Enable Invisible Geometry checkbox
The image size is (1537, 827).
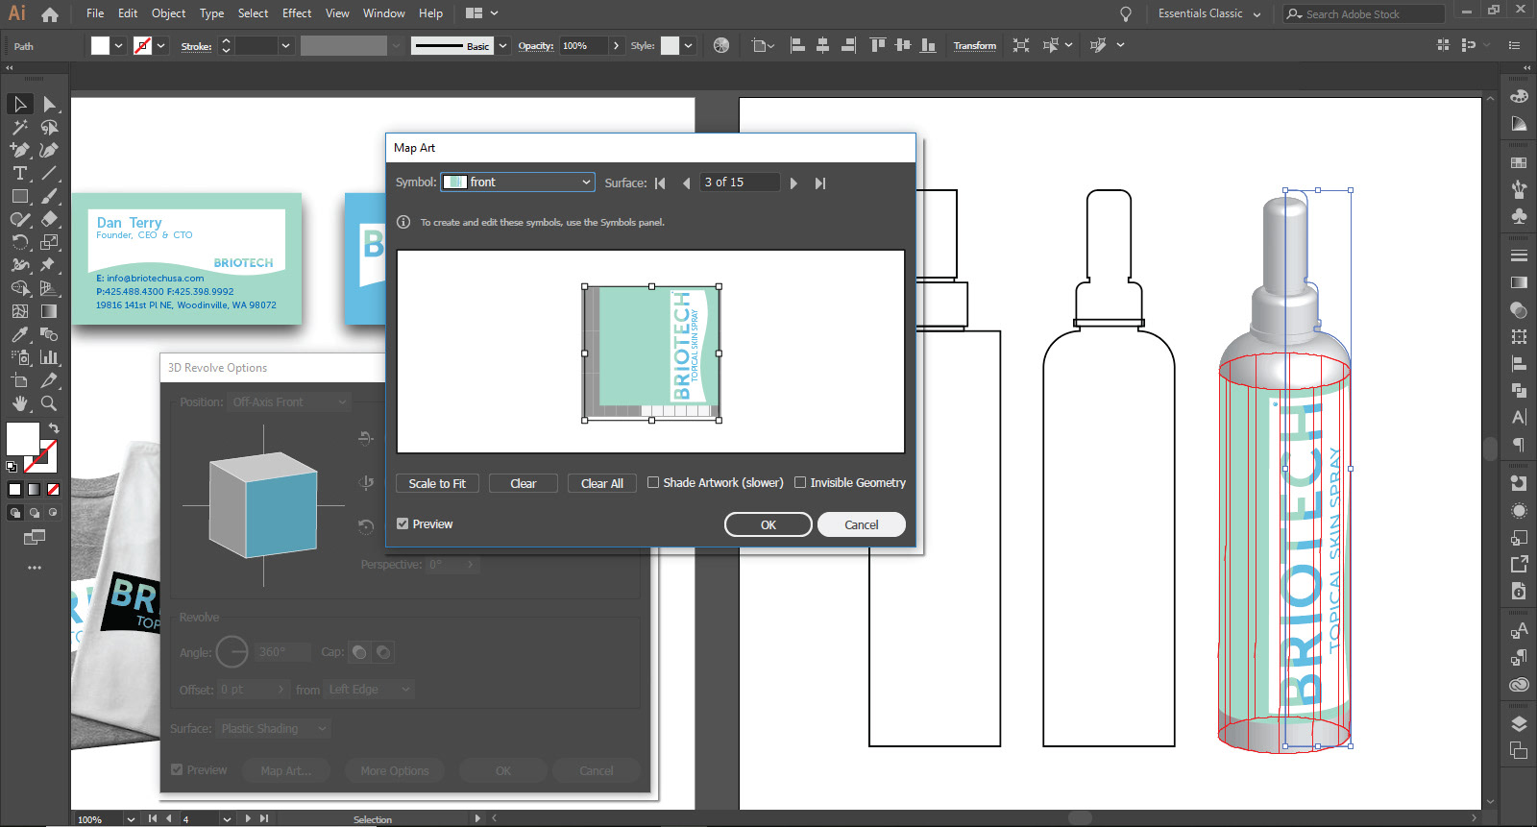point(800,482)
